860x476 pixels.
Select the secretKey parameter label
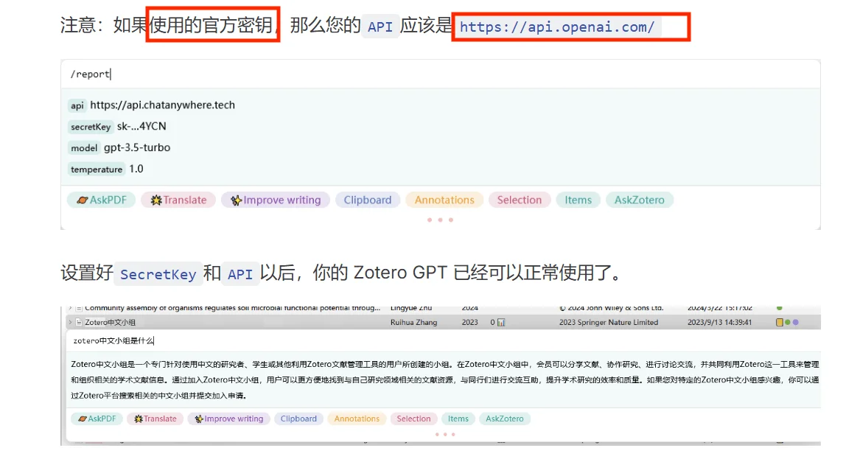(x=90, y=126)
